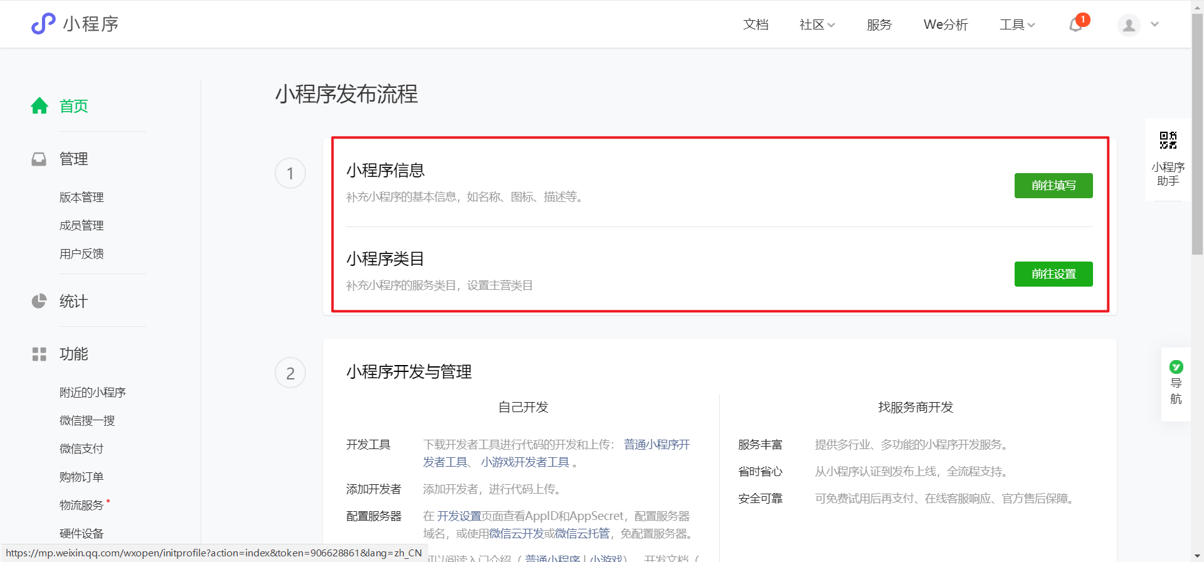Select the 功能 sidebar section
The image size is (1204, 562).
(74, 354)
